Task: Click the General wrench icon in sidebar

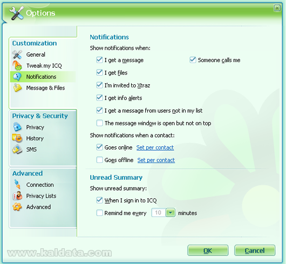Action: point(17,55)
